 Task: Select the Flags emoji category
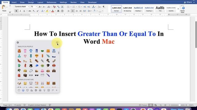coord(53,90)
